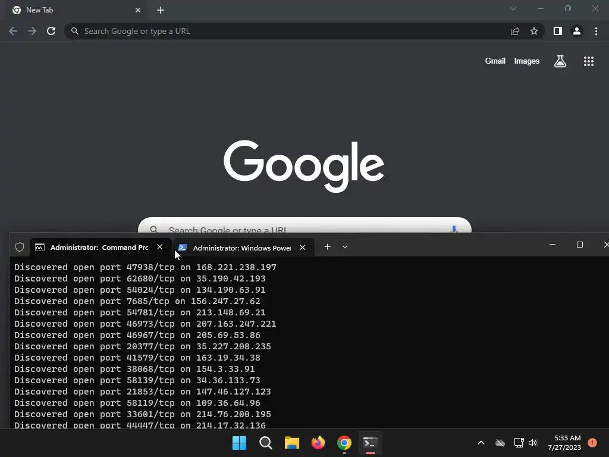This screenshot has width=609, height=457.
Task: Open the Windows Start menu
Action: click(239, 443)
